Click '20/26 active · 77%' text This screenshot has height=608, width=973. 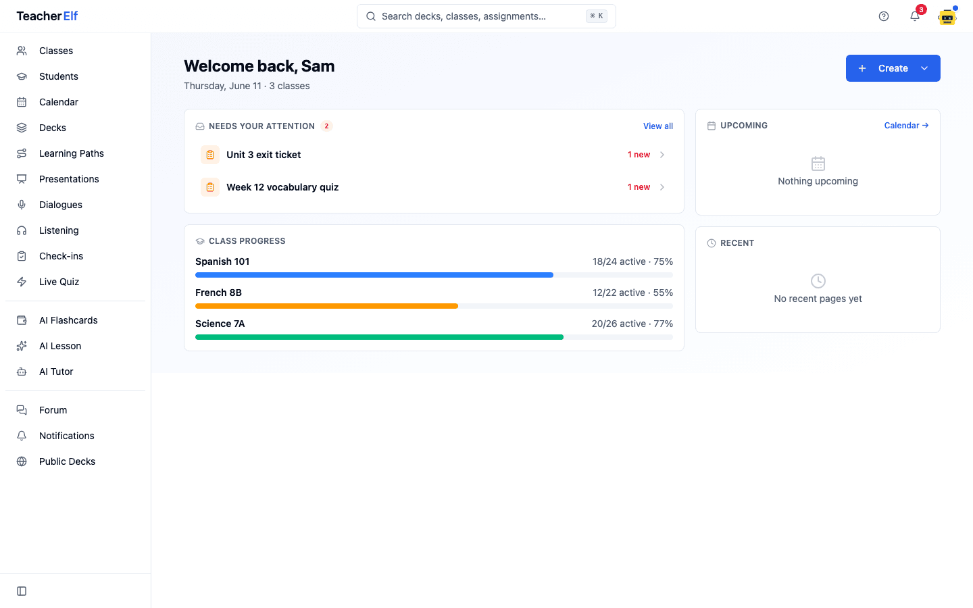(632, 324)
